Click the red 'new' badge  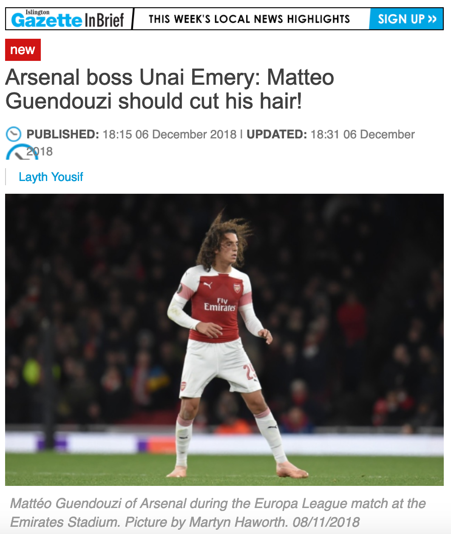[23, 50]
